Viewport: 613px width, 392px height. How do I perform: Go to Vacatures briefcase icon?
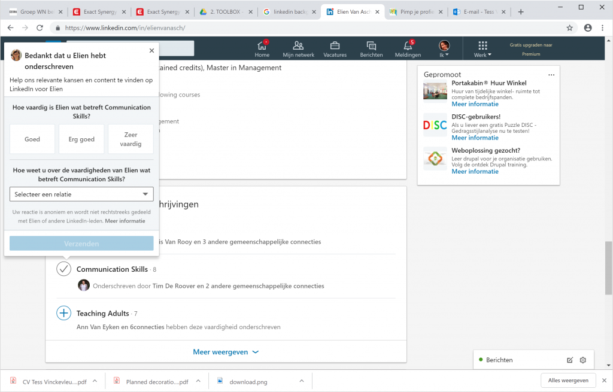pos(335,49)
